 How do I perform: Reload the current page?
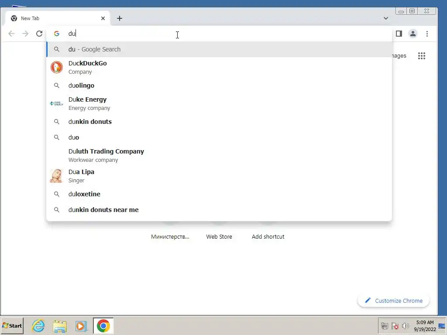(x=39, y=34)
